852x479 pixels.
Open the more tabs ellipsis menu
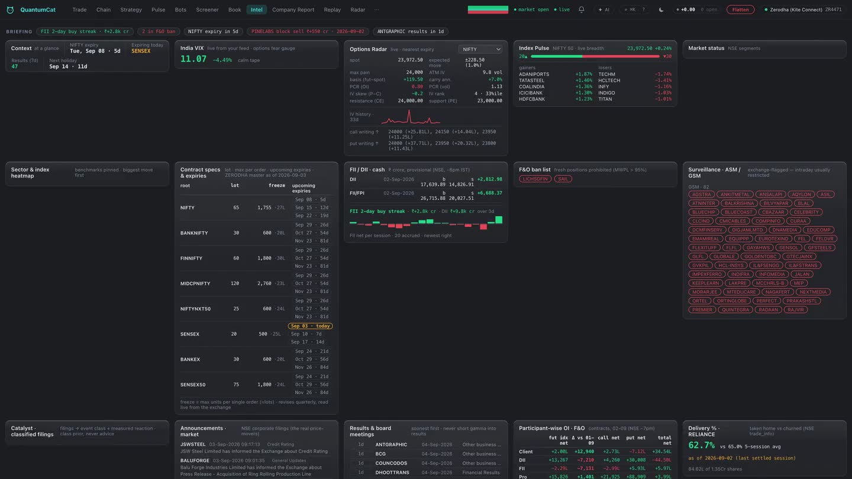point(377,9)
